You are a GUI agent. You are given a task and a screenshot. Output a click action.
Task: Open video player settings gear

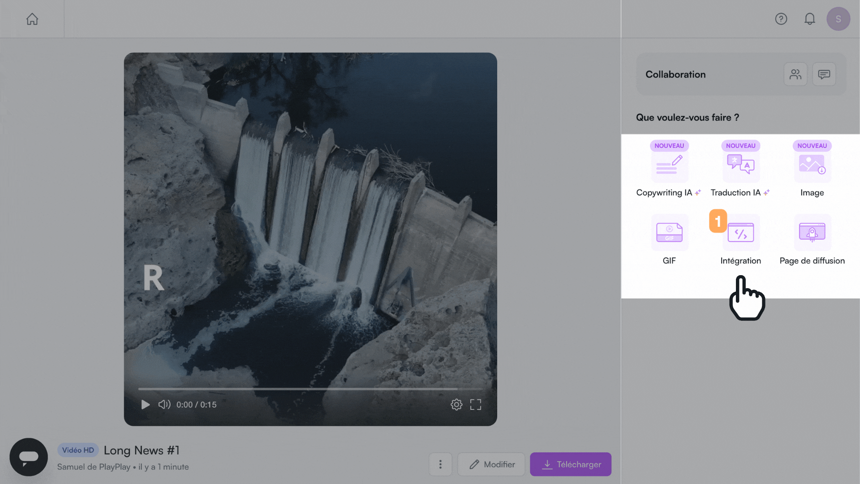tap(456, 405)
